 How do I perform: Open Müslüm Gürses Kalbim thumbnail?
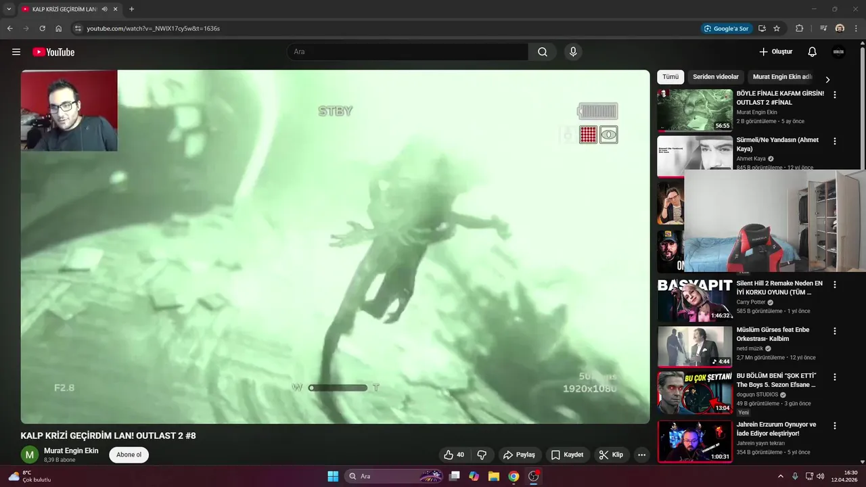(x=695, y=346)
